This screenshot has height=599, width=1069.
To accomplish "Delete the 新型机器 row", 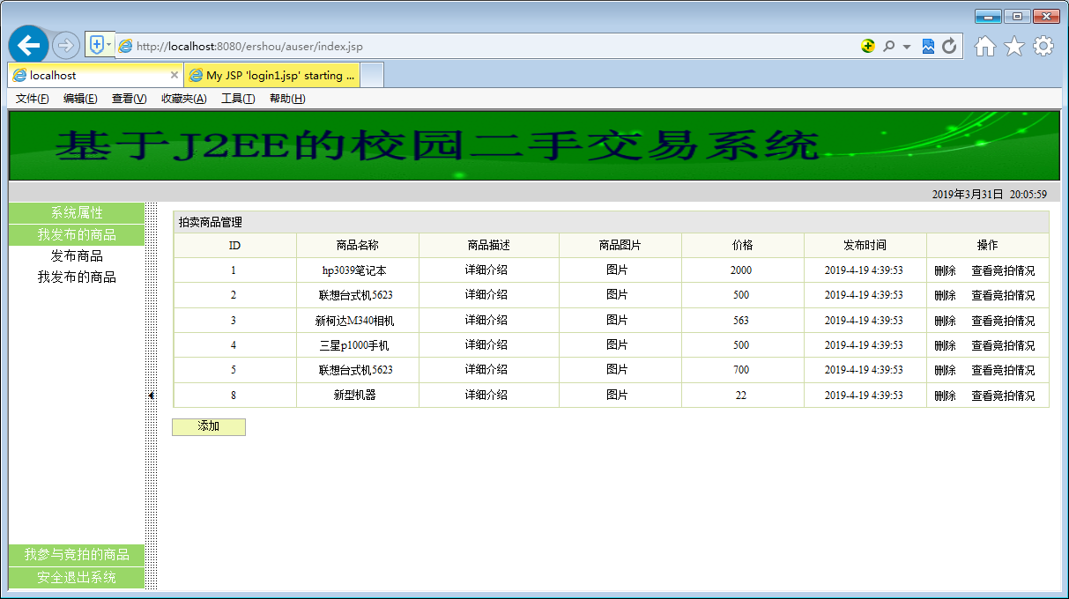I will pyautogui.click(x=945, y=396).
